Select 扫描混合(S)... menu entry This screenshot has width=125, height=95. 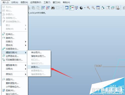pos(14,49)
